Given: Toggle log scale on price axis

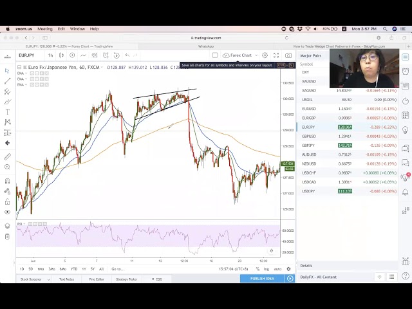Looking at the screenshot, I should pos(268,269).
